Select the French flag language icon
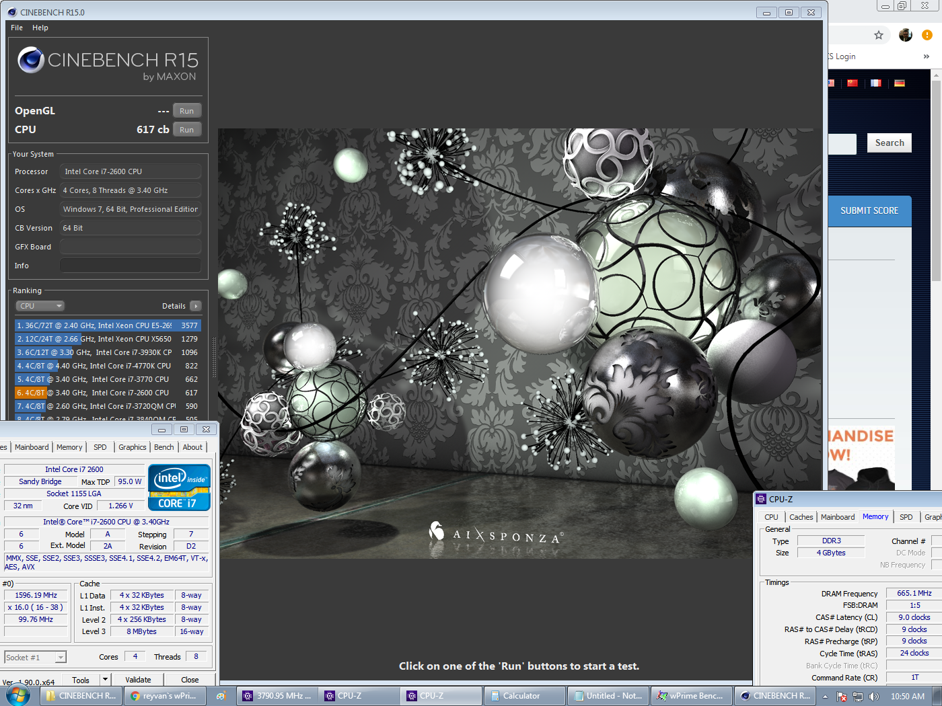The height and width of the screenshot is (706, 942). pyautogui.click(x=875, y=83)
